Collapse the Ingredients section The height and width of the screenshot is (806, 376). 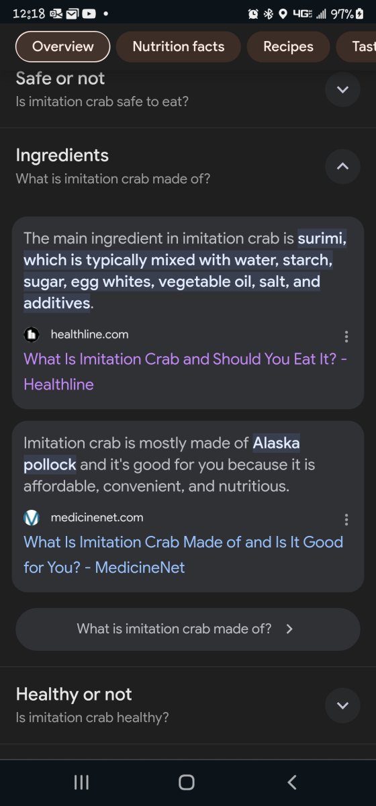(x=342, y=166)
